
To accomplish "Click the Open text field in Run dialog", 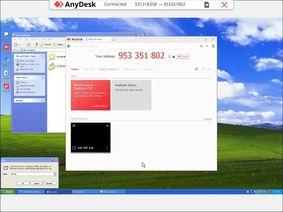I will (x=32, y=174).
